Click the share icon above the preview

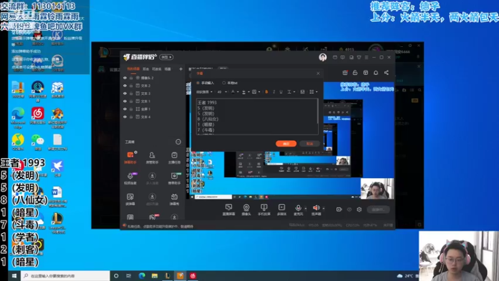coord(386,72)
